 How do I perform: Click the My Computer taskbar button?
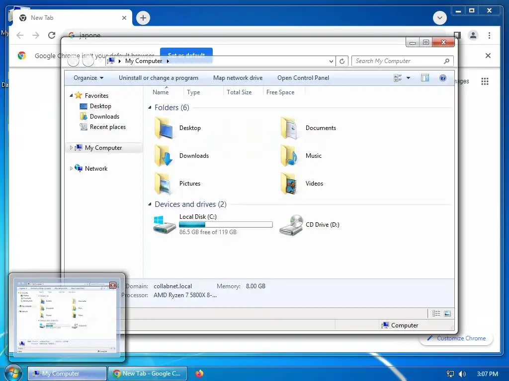click(67, 374)
